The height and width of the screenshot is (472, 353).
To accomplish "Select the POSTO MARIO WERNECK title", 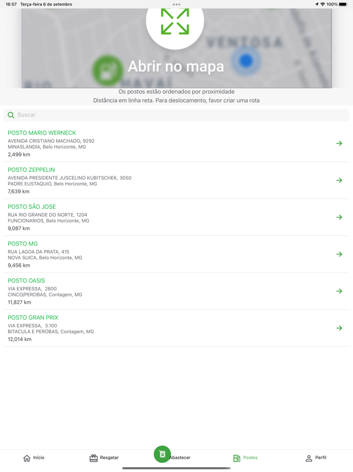I will pos(42,133).
